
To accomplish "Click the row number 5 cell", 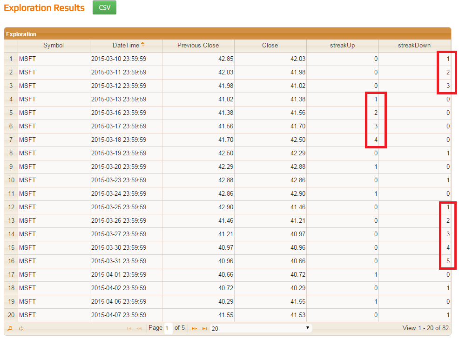I will 11,113.
